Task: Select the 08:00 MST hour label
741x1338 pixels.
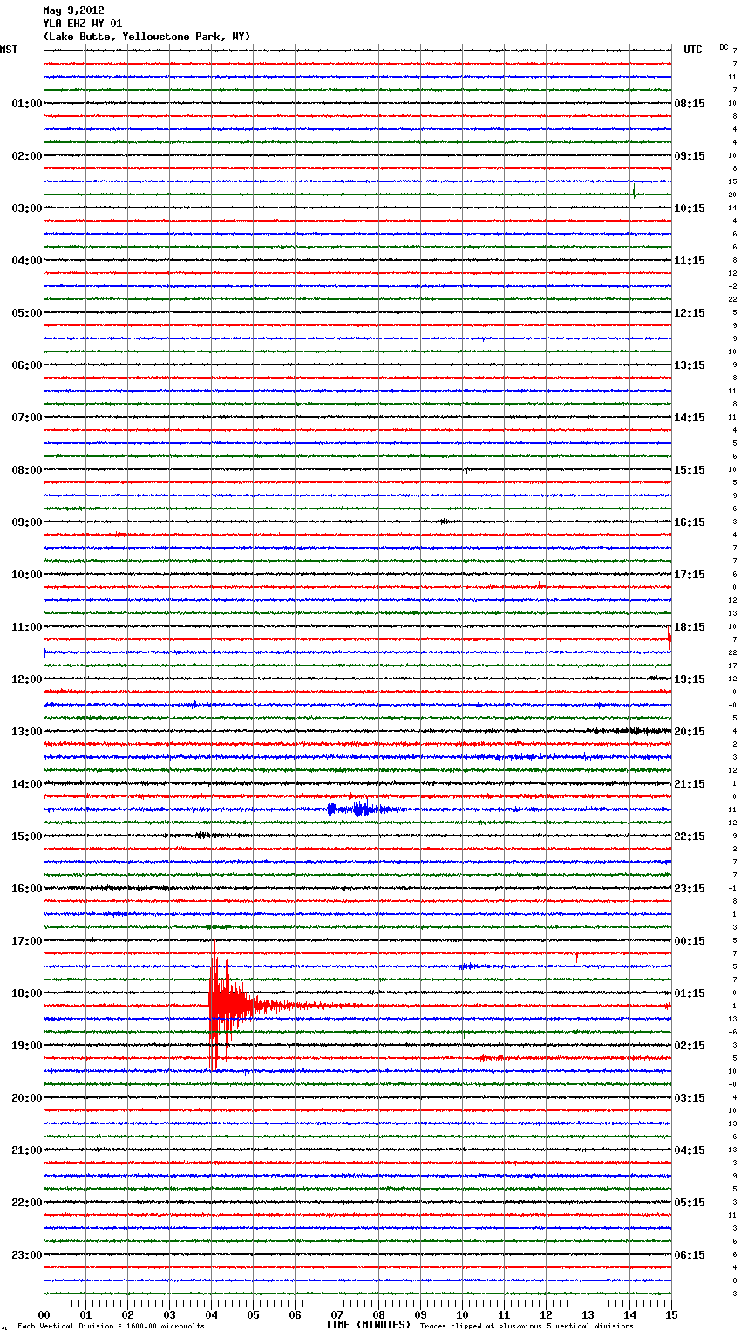Action: 27,470
